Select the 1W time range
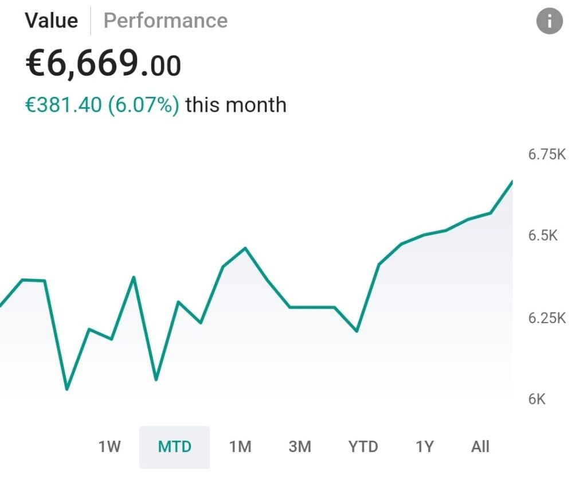Viewport: 587px width, 482px height. (109, 446)
